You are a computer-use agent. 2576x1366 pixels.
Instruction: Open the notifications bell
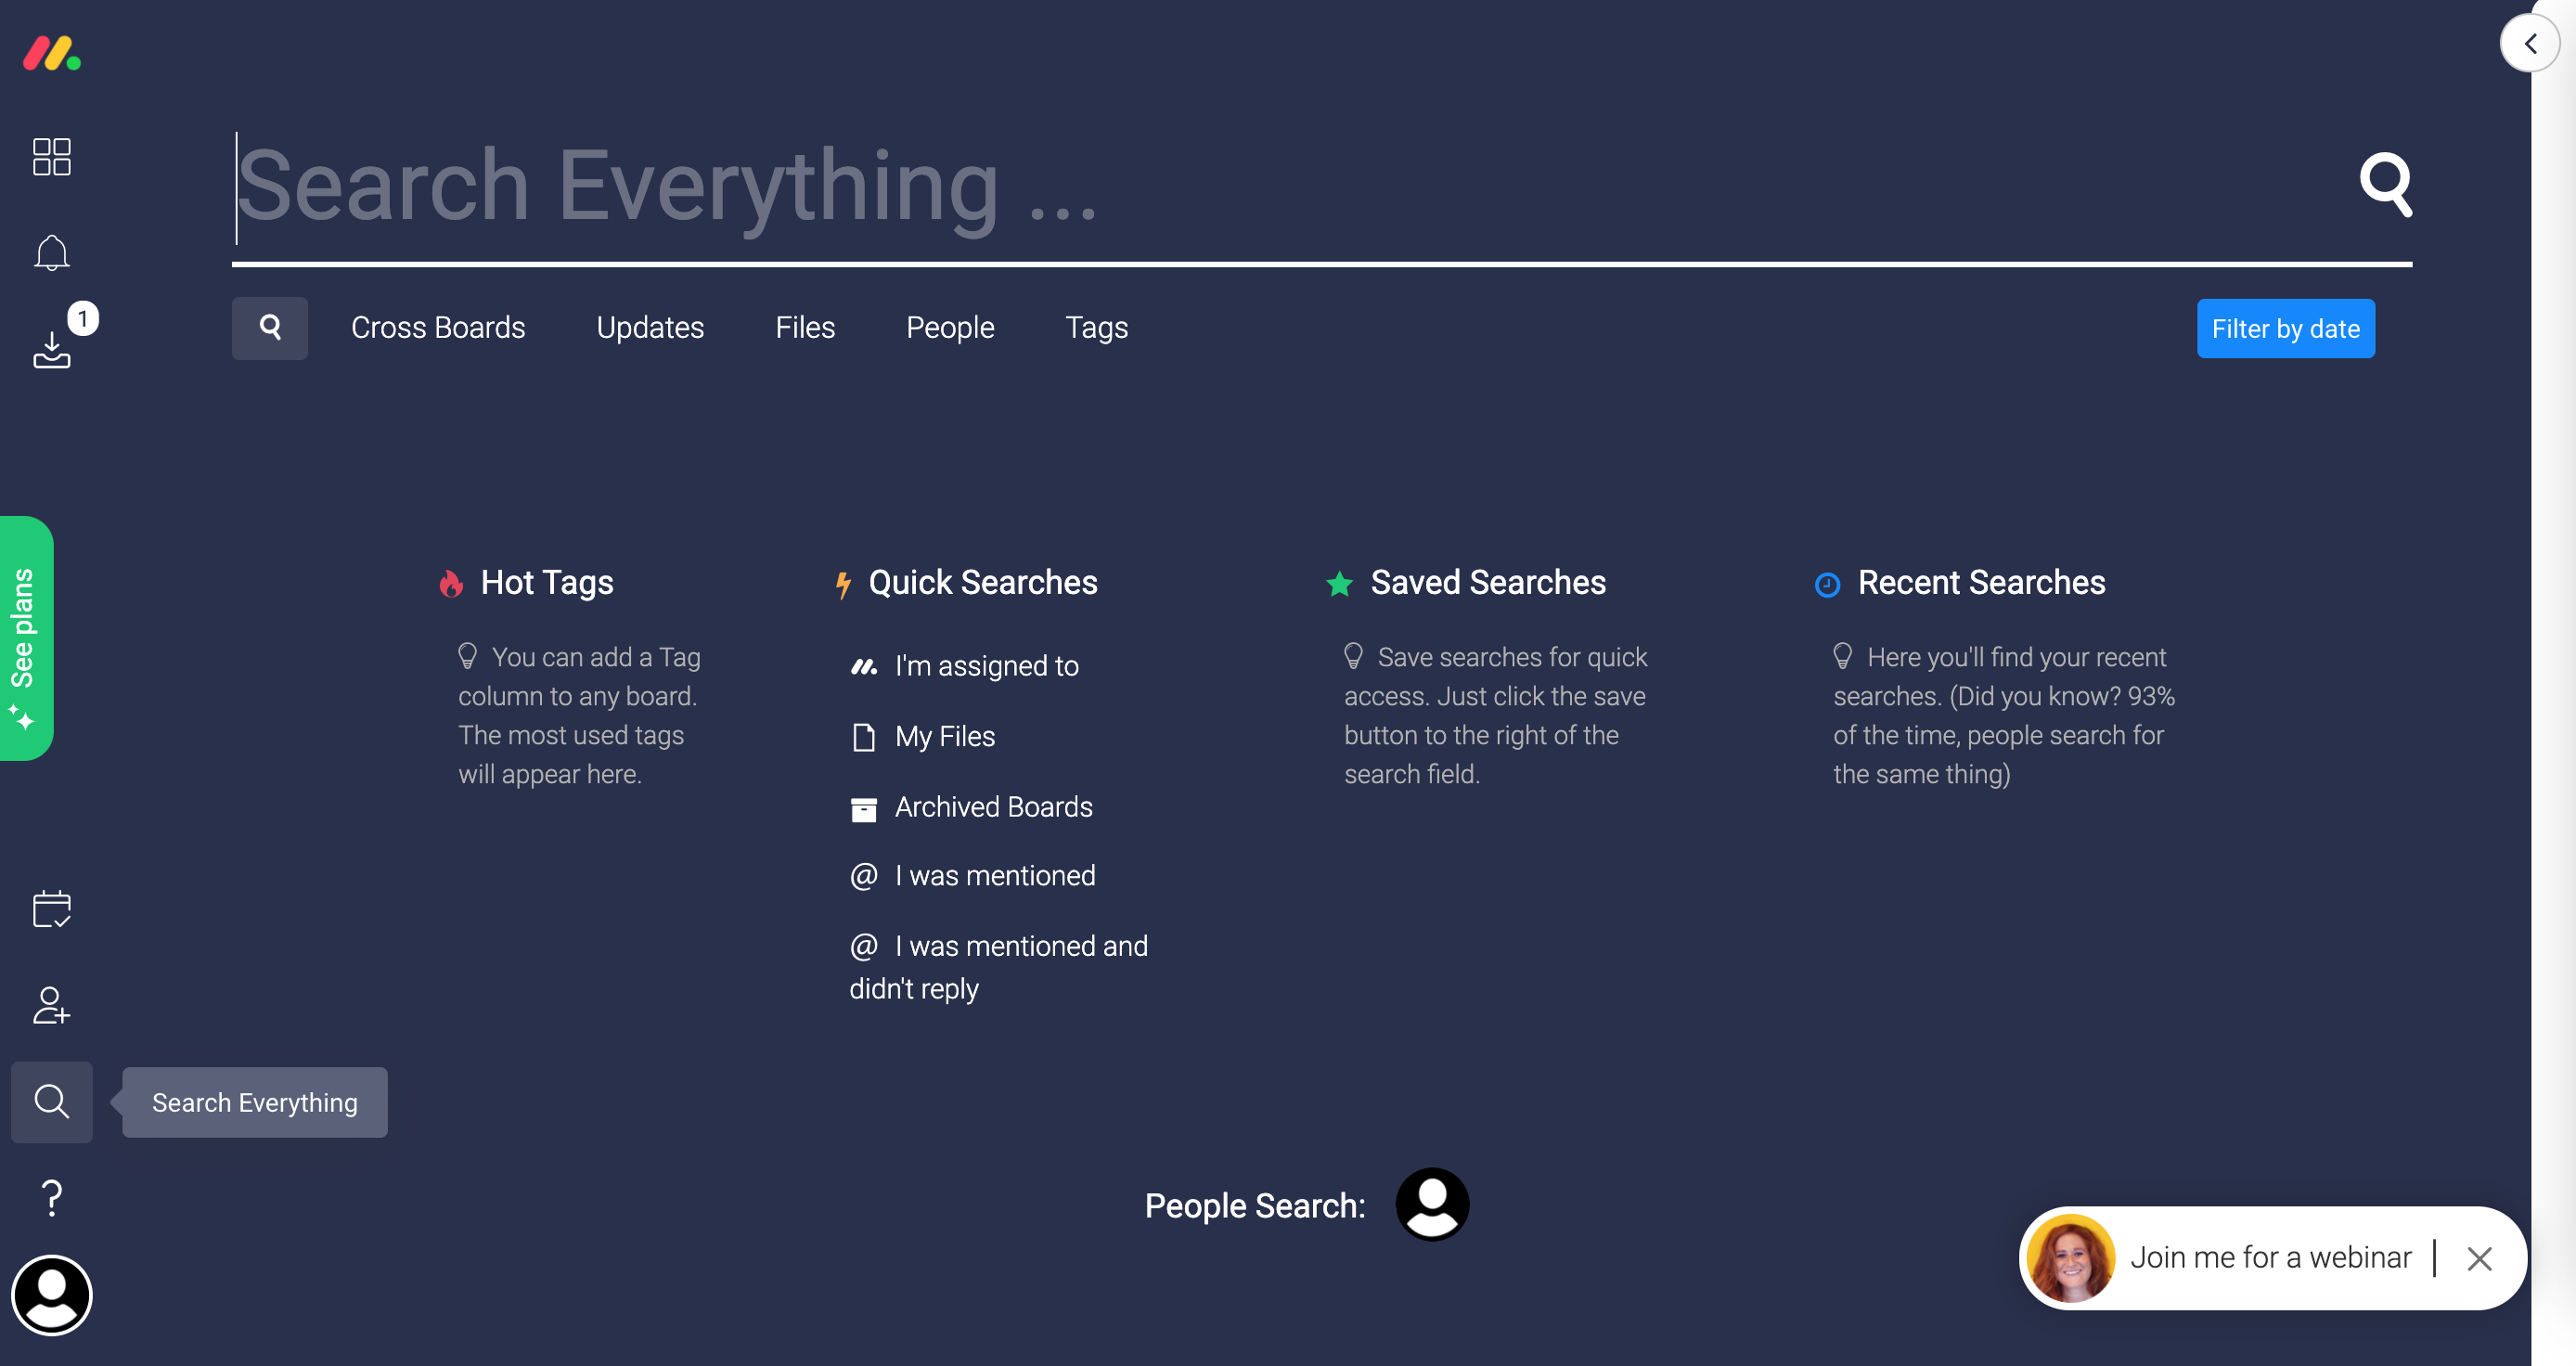coord(51,253)
